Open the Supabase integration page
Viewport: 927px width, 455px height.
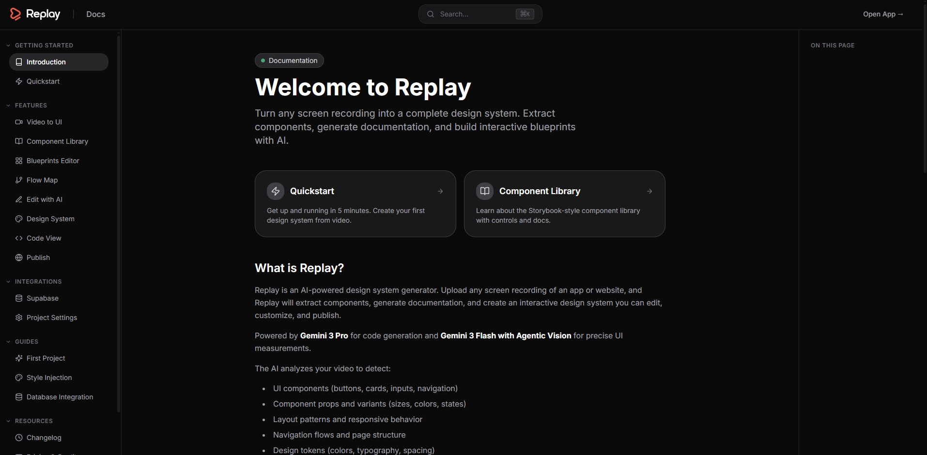point(59,298)
